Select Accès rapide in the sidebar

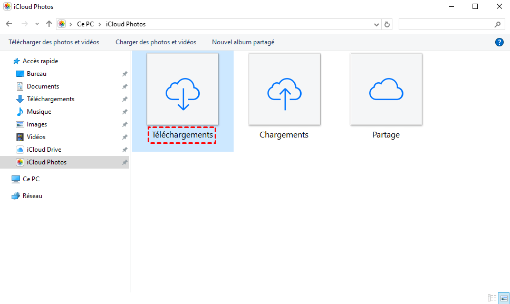click(40, 61)
